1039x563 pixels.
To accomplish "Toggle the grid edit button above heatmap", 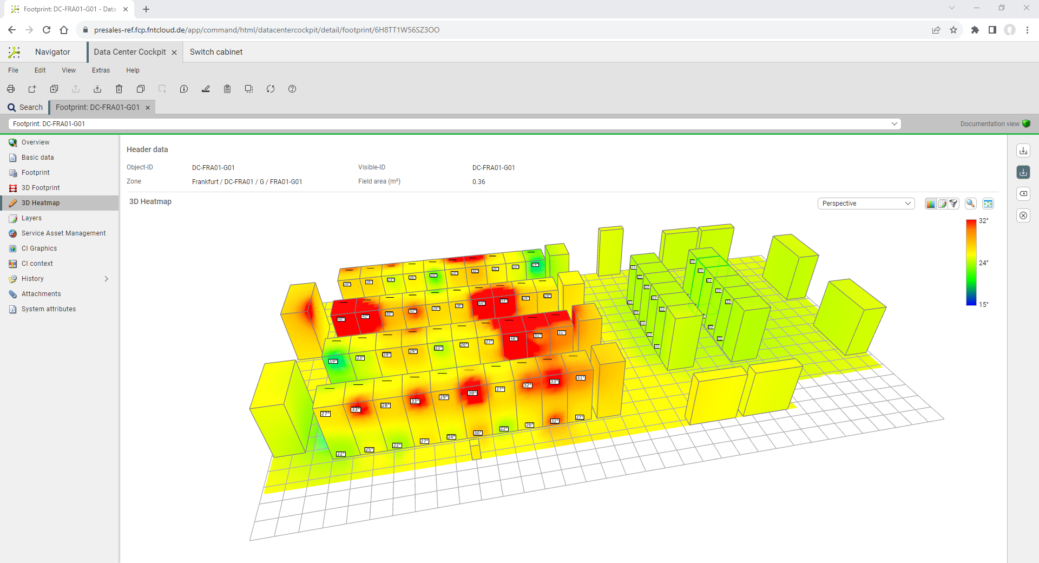I will tap(942, 204).
